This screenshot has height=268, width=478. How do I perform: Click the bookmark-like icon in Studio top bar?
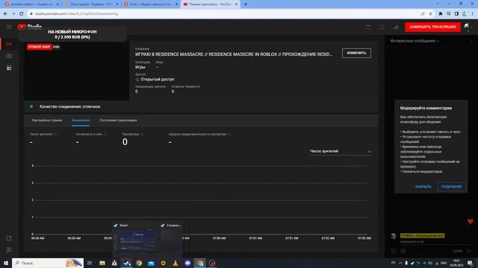(x=382, y=27)
